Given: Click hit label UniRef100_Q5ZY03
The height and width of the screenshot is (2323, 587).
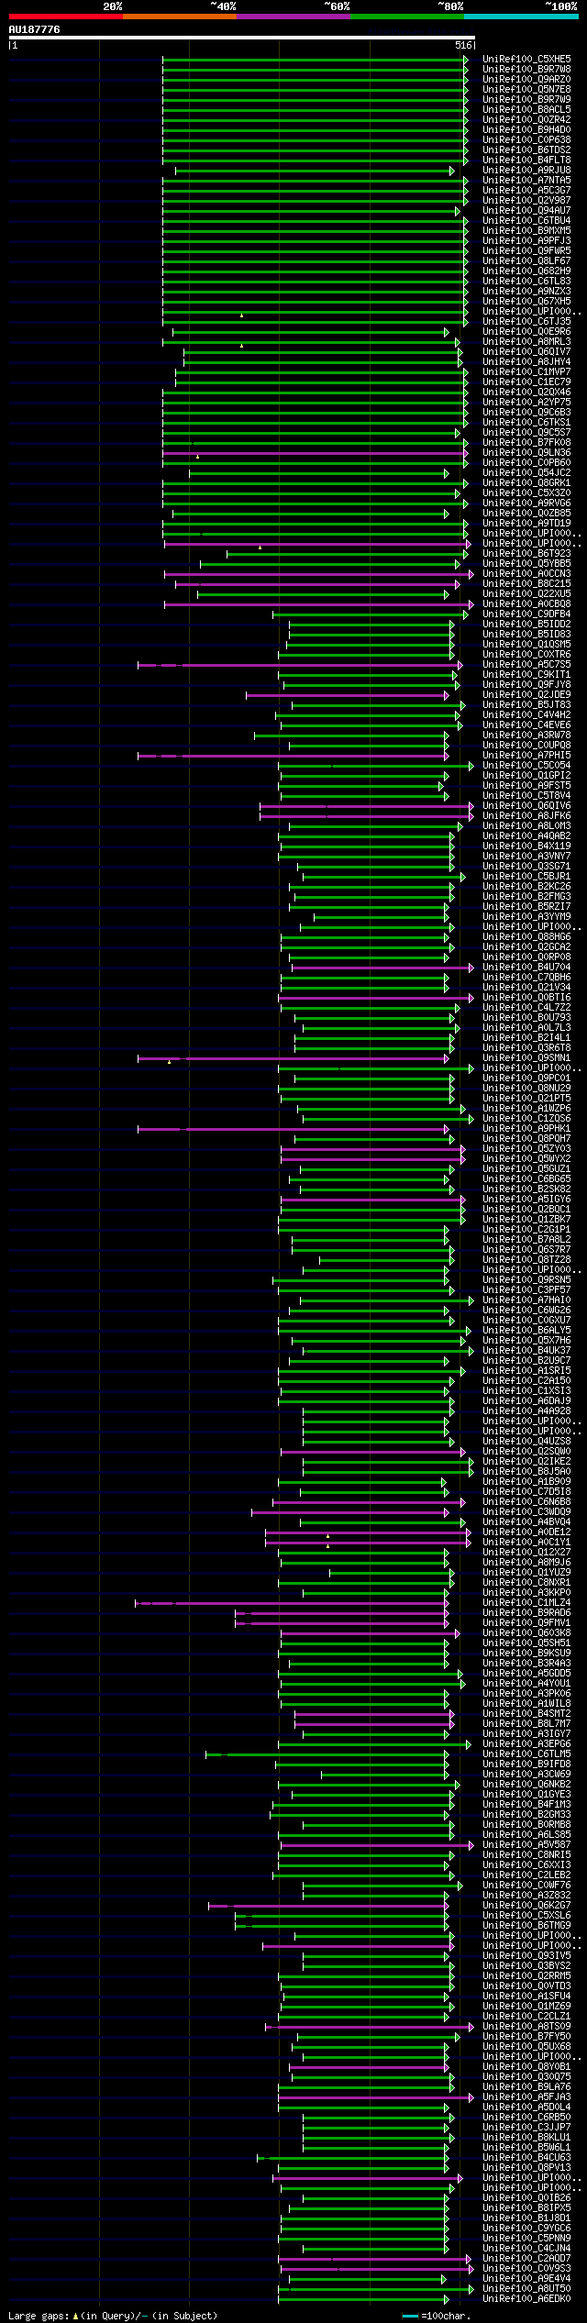Looking at the screenshot, I should tap(526, 1148).
